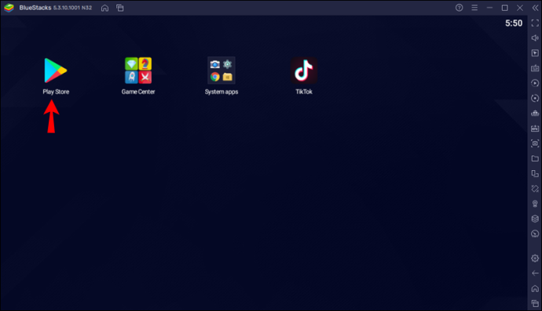Click the volume speaker icon in sidebar

click(x=535, y=38)
